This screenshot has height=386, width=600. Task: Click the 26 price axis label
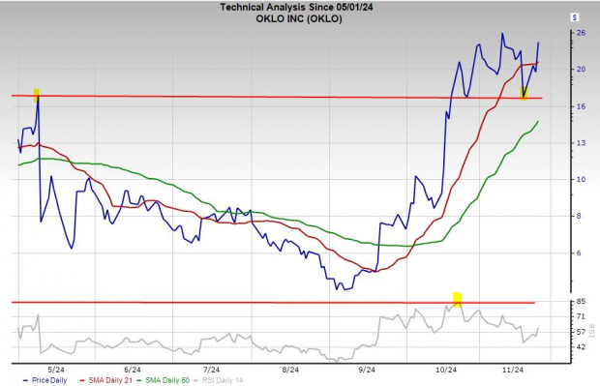[x=582, y=33]
